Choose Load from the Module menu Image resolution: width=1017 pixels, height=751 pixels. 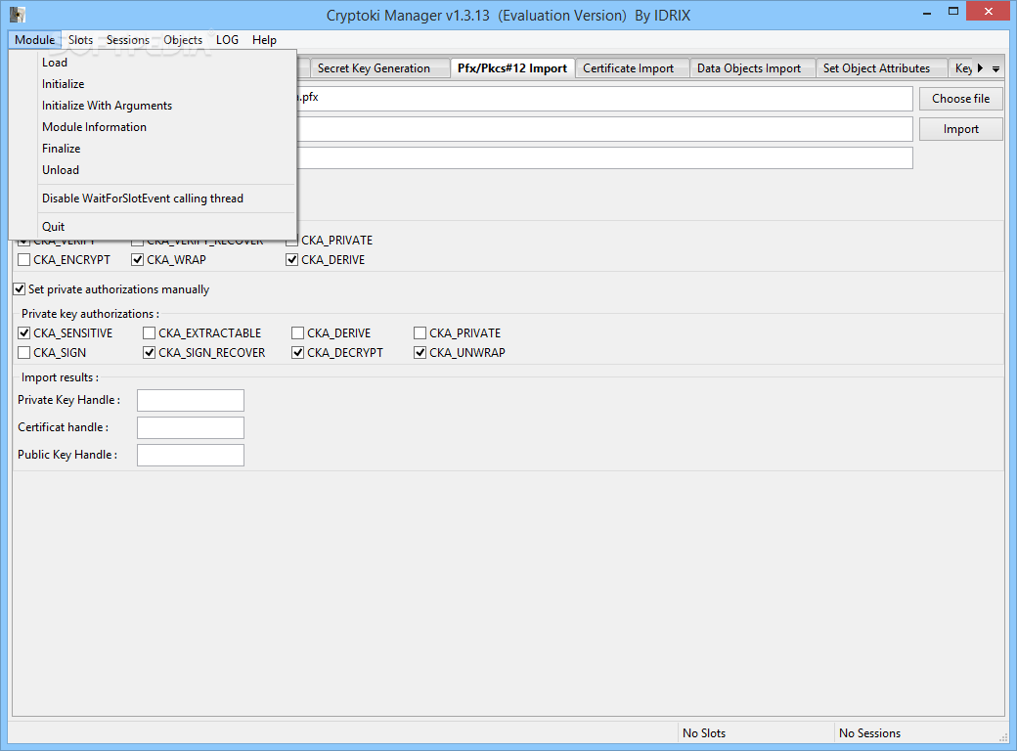point(154,63)
